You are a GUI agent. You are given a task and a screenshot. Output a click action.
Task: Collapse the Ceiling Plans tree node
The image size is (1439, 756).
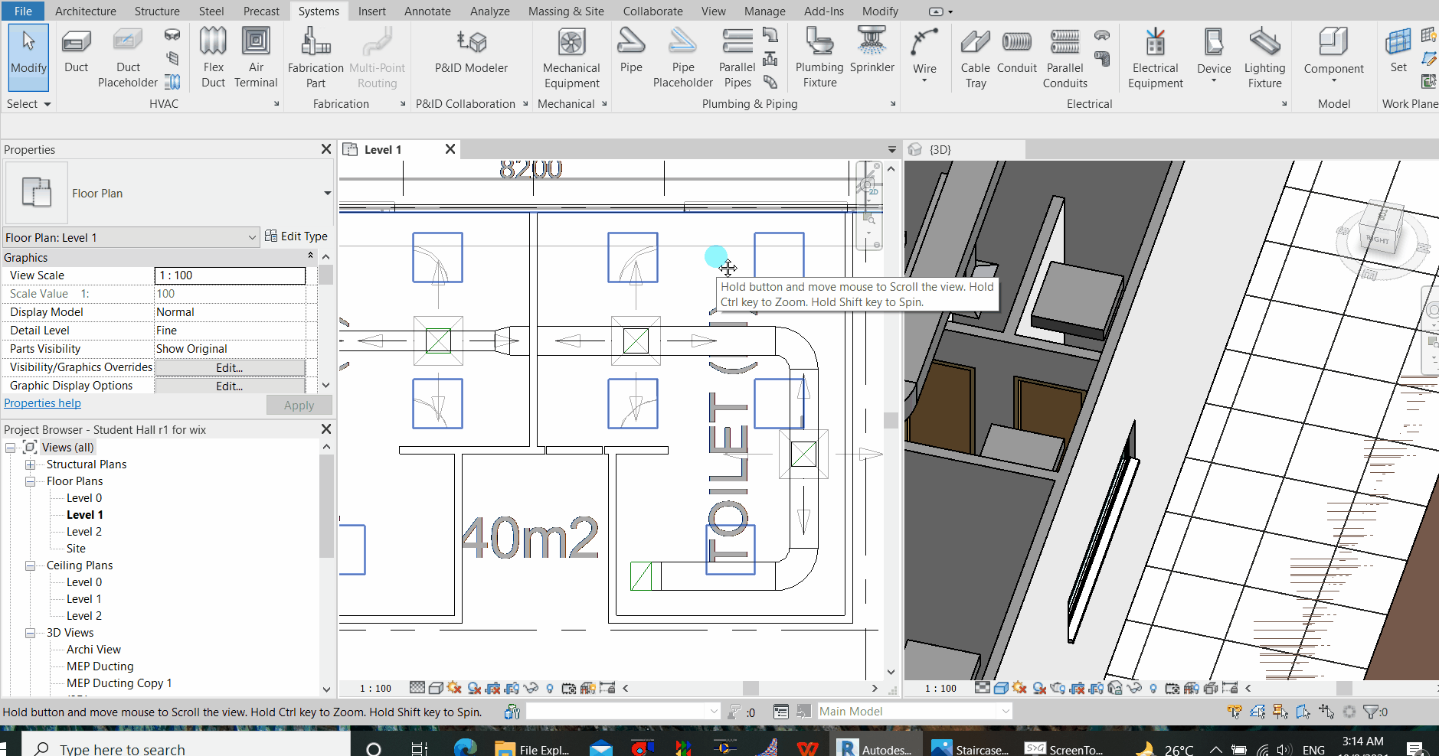tap(30, 565)
